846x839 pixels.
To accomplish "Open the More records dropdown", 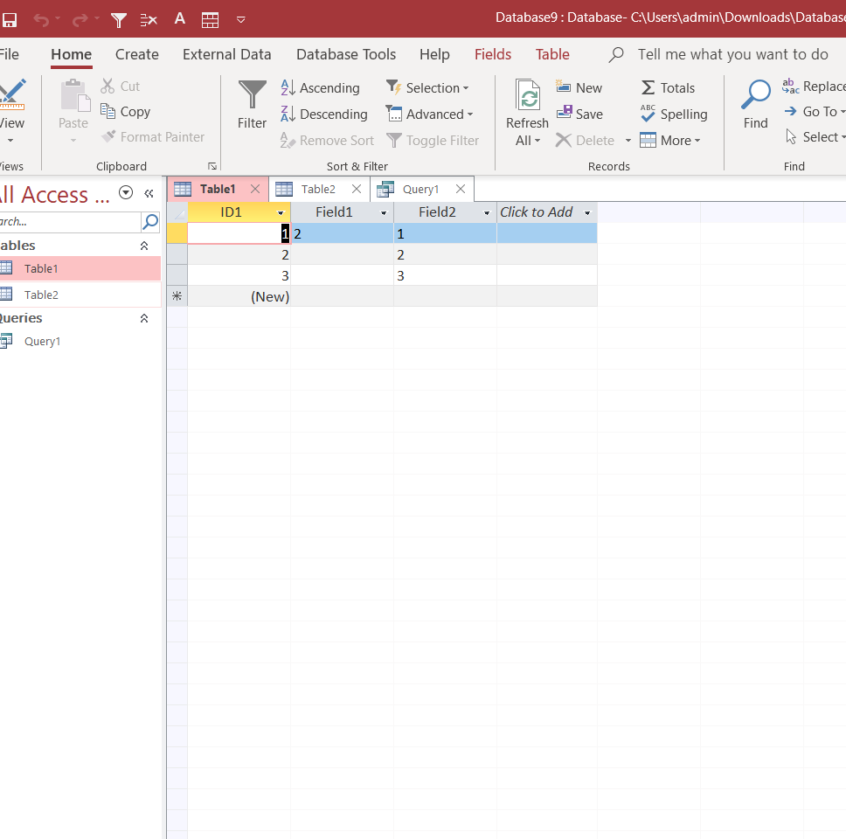I will tap(670, 141).
